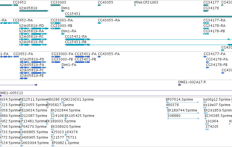
Task: Open insertion EK202844.5prime
Action: point(65,110)
